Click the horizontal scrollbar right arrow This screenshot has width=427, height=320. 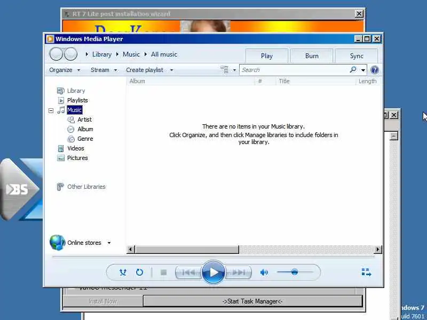coord(378,249)
